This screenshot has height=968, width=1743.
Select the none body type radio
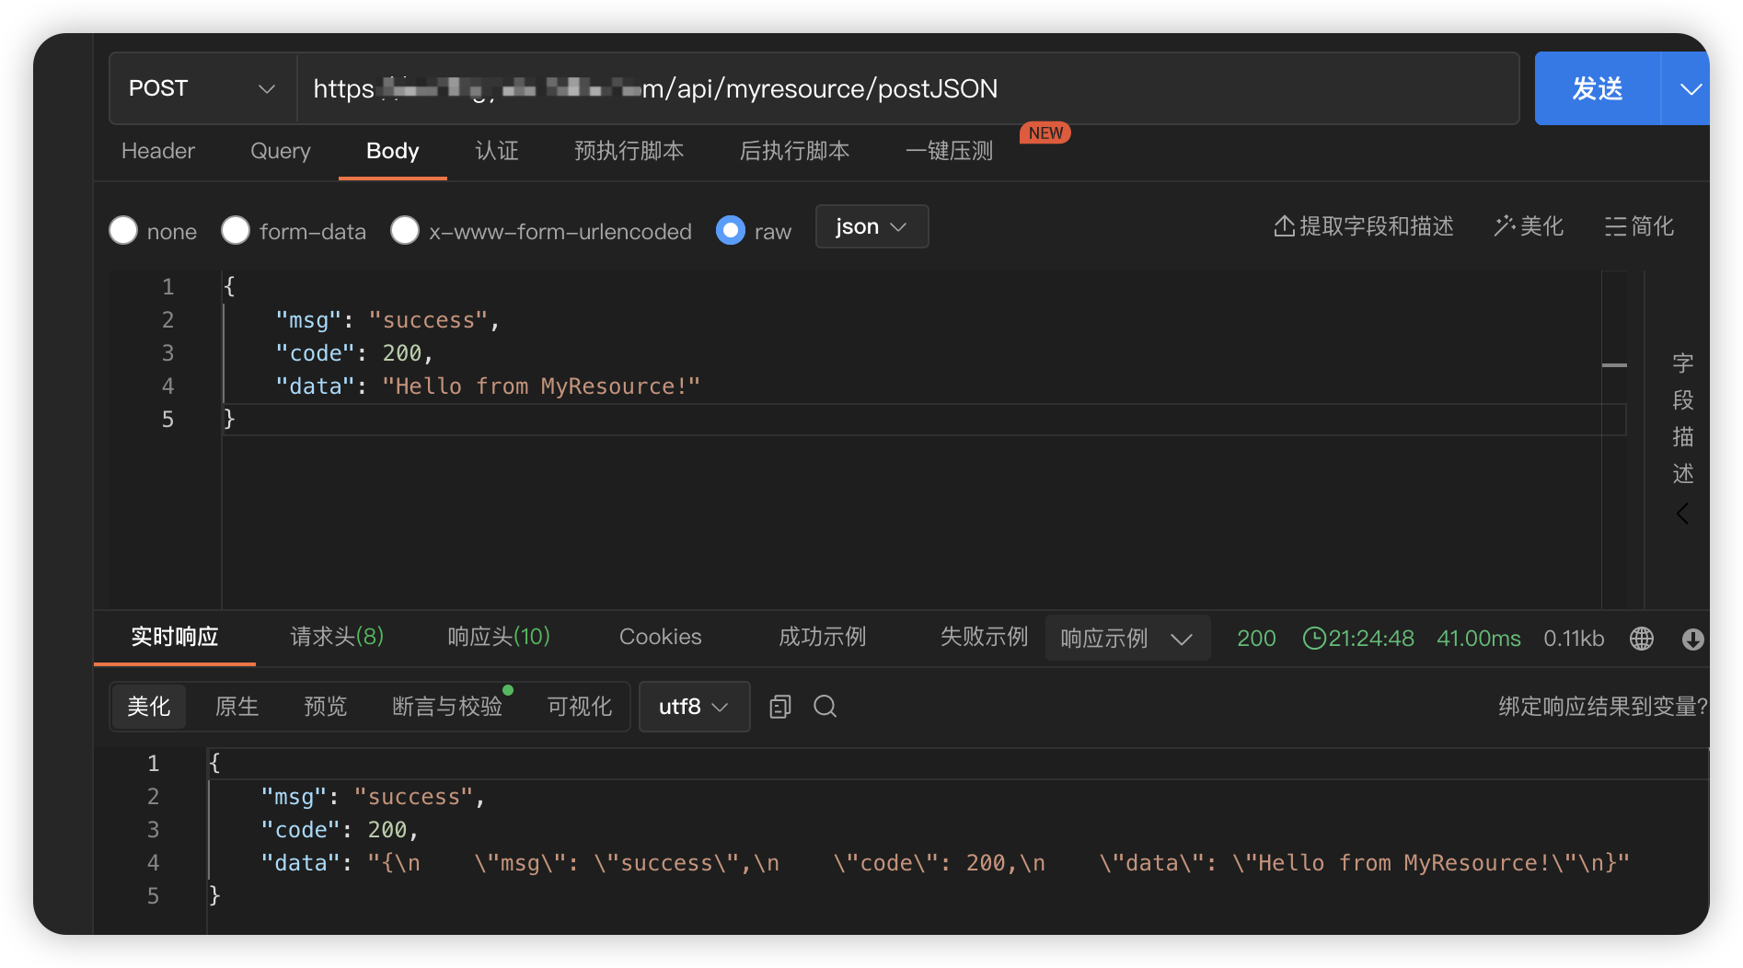(123, 230)
